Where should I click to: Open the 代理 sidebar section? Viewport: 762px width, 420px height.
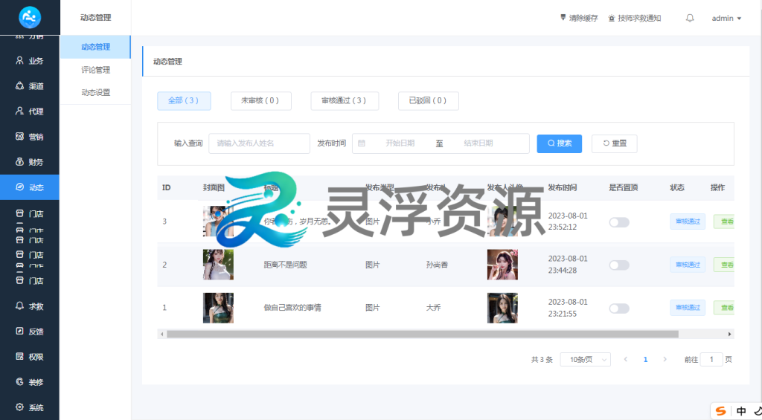tap(30, 112)
